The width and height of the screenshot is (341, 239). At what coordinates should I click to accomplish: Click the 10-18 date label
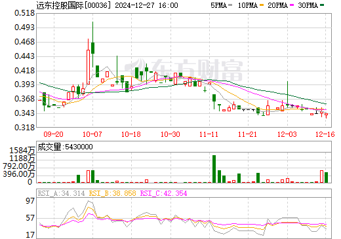pos(131,134)
